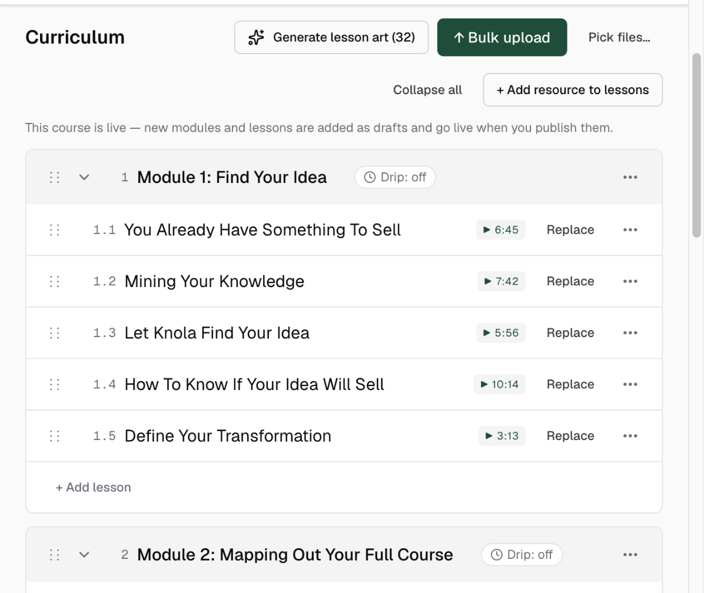The image size is (704, 593).
Task: Click drag handle of lesson 1.4
Action: pyautogui.click(x=54, y=384)
